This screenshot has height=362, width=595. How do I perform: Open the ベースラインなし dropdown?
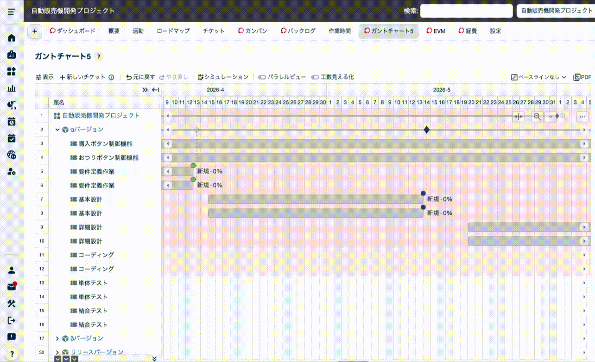539,77
